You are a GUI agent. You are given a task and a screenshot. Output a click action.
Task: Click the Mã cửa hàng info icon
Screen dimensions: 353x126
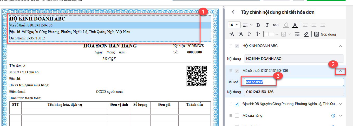coord(333,116)
